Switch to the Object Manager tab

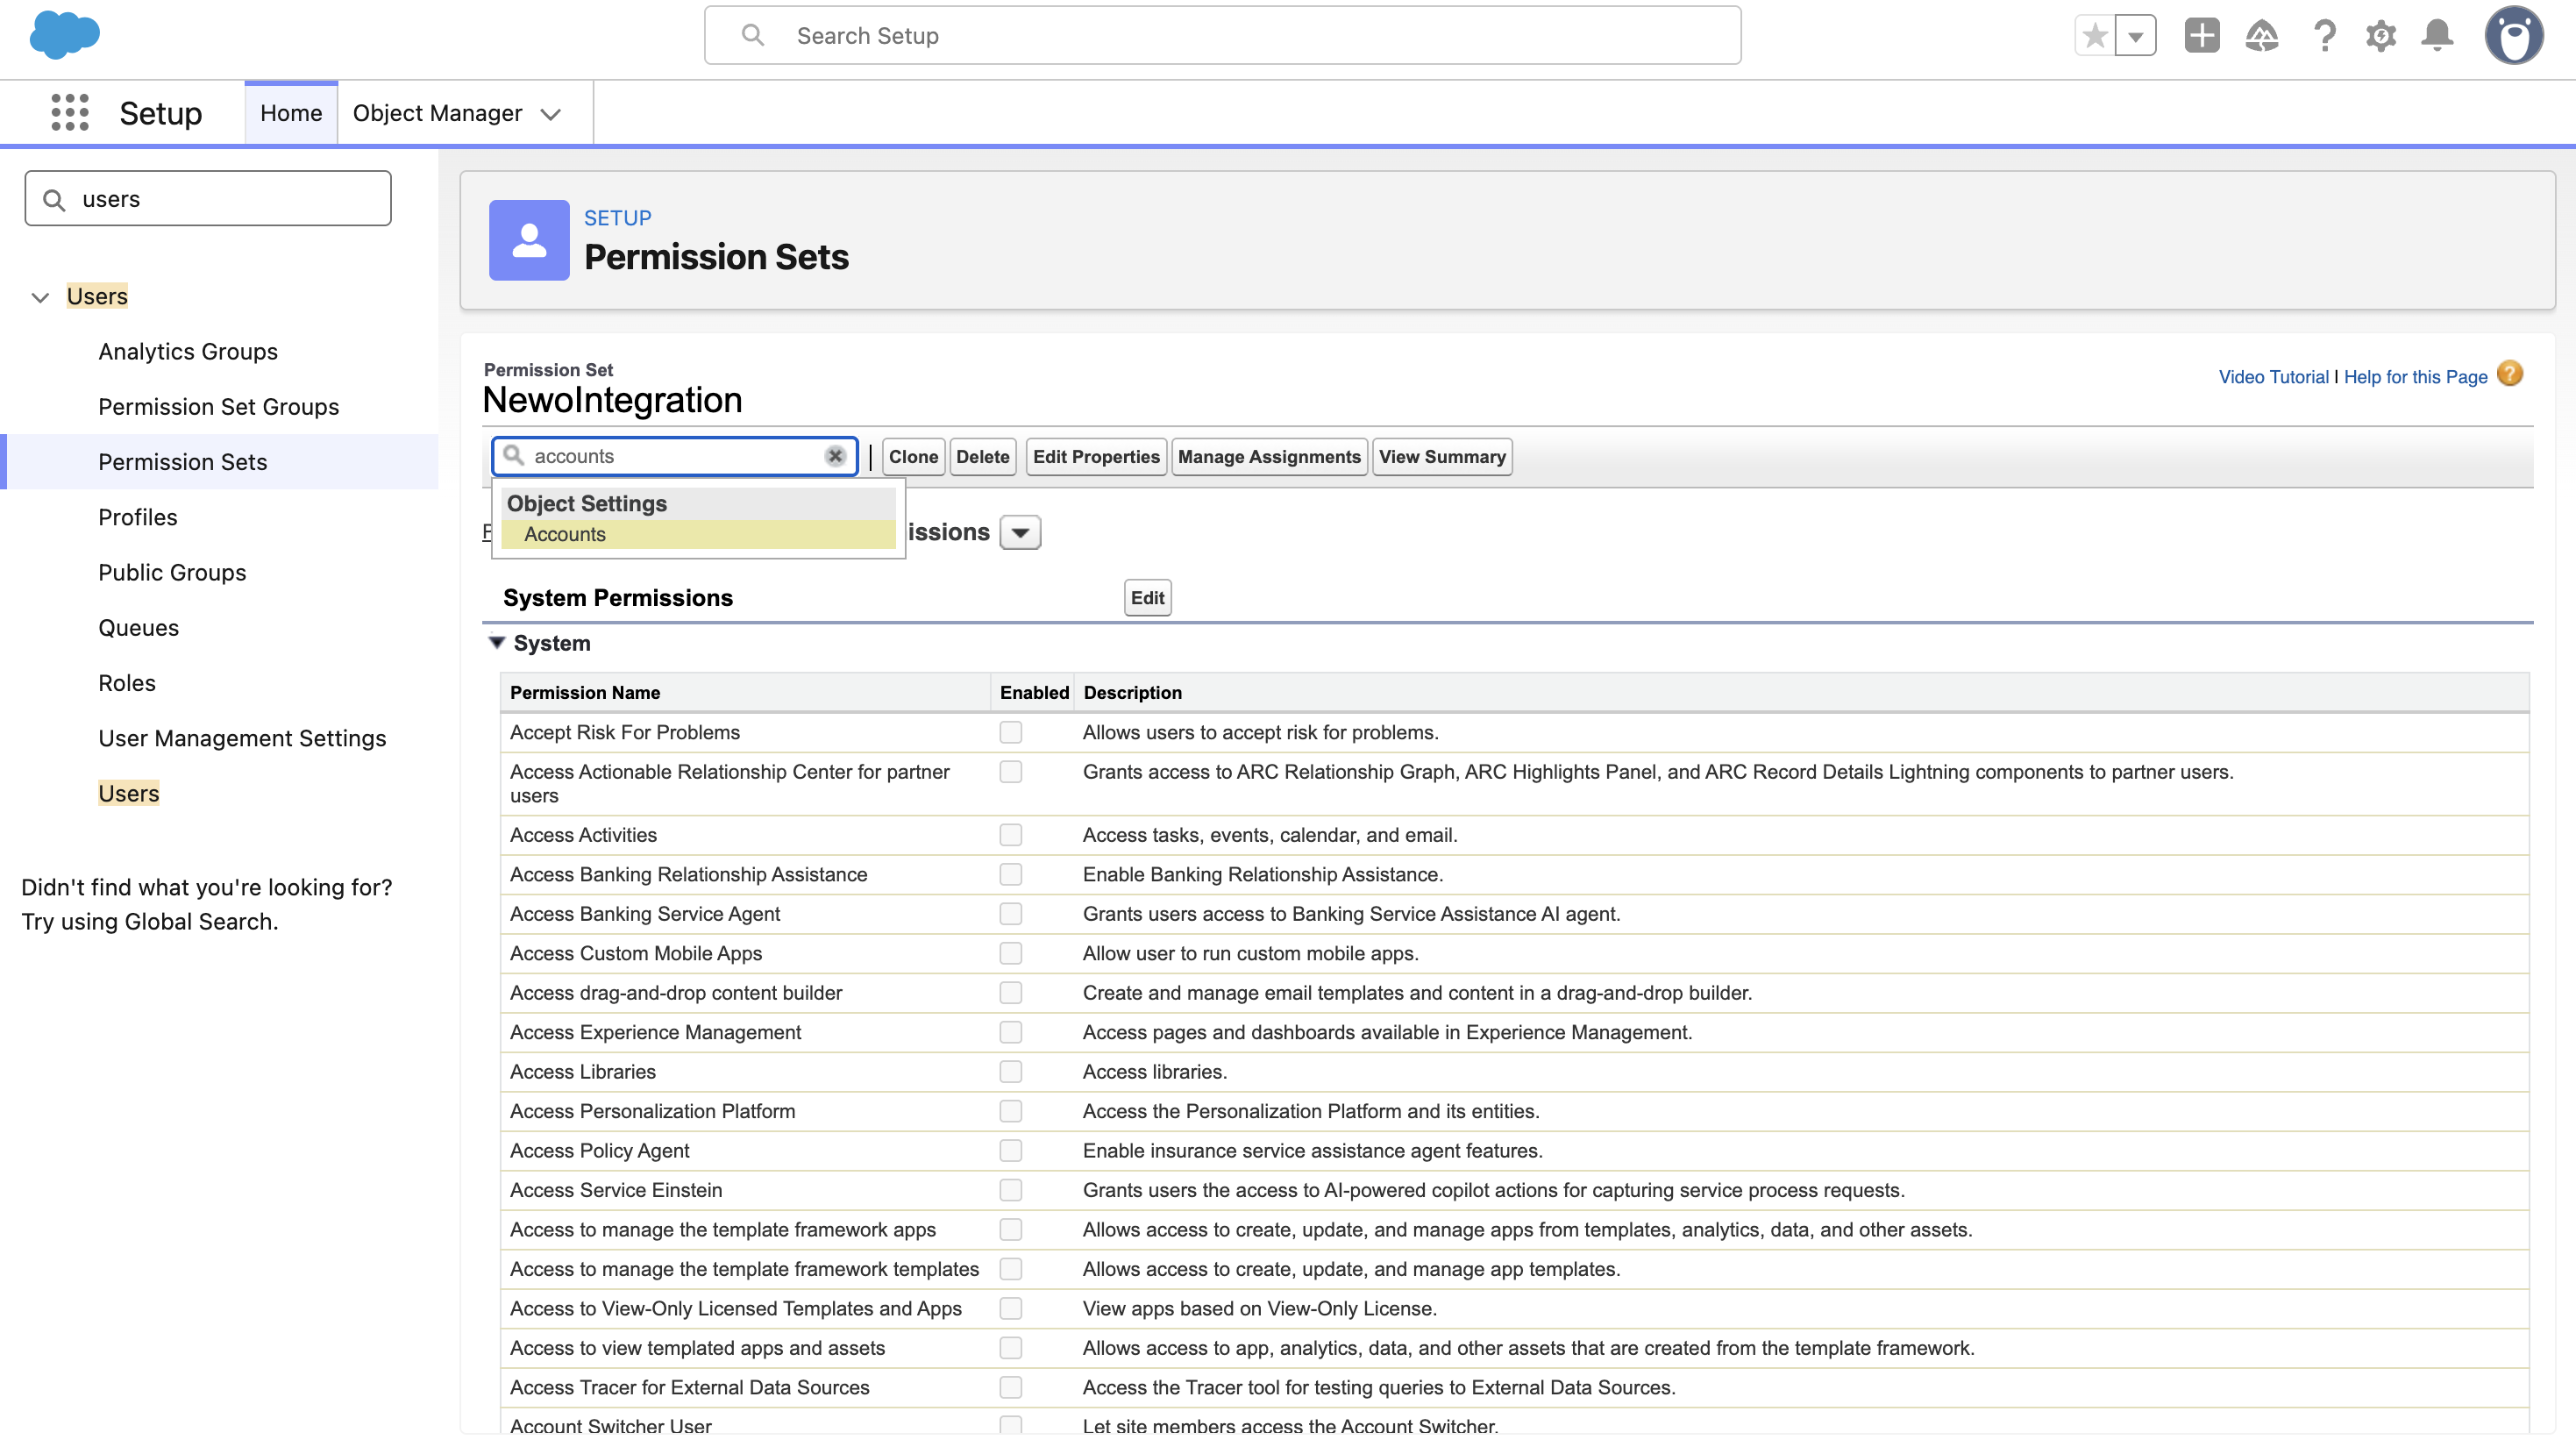pos(437,113)
